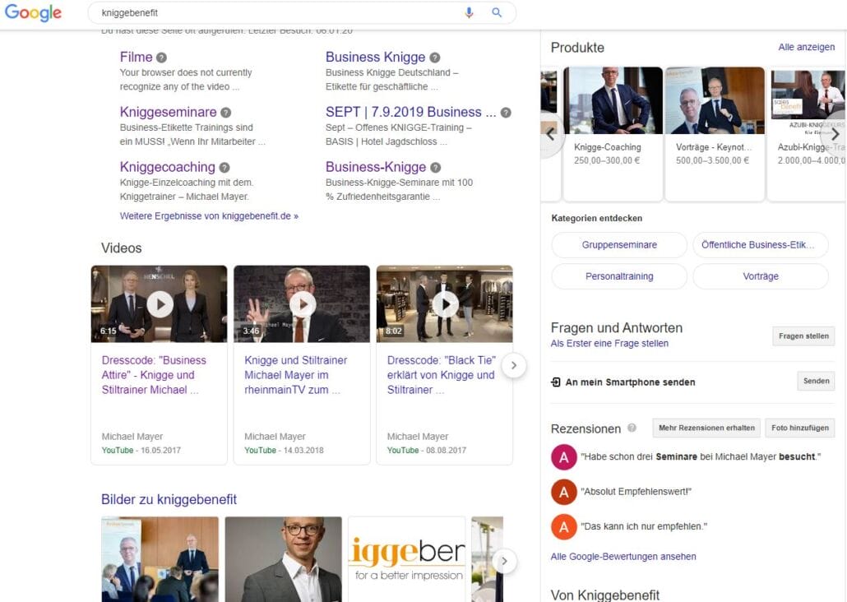Show more images with the carousel arrow
This screenshot has height=602, width=847.
[504, 561]
